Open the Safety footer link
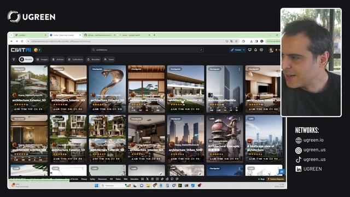This screenshot has height=197, width=350. [x=92, y=179]
